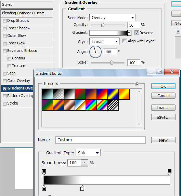Open gradient picker dropdown arrow

(129, 33)
